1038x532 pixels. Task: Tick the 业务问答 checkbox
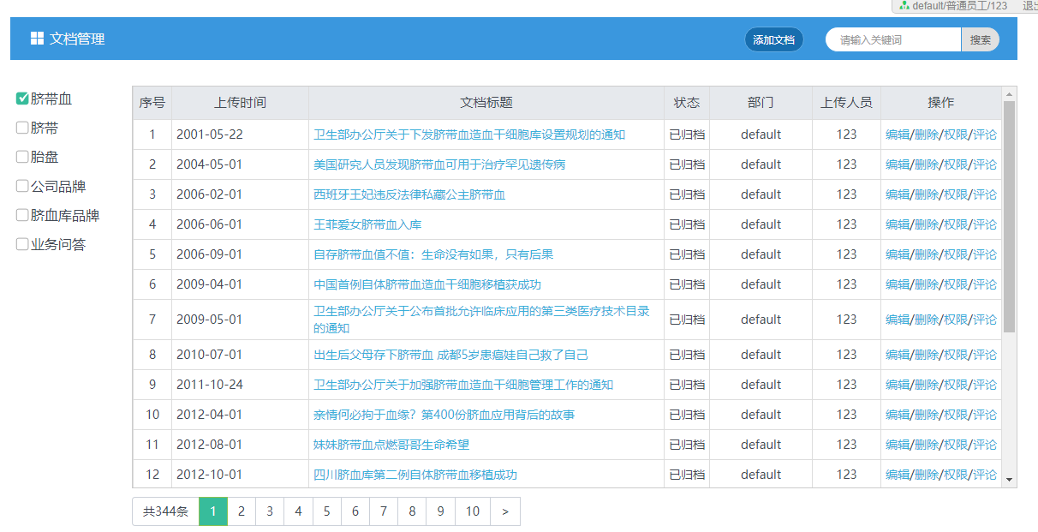click(23, 244)
